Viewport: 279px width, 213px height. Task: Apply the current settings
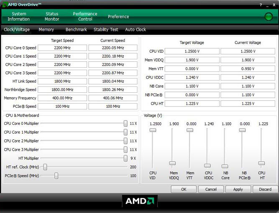click(x=238, y=189)
